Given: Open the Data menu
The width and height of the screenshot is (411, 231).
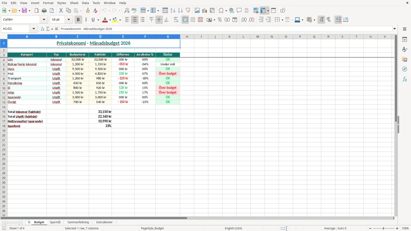Looking at the screenshot, I should point(85,3).
